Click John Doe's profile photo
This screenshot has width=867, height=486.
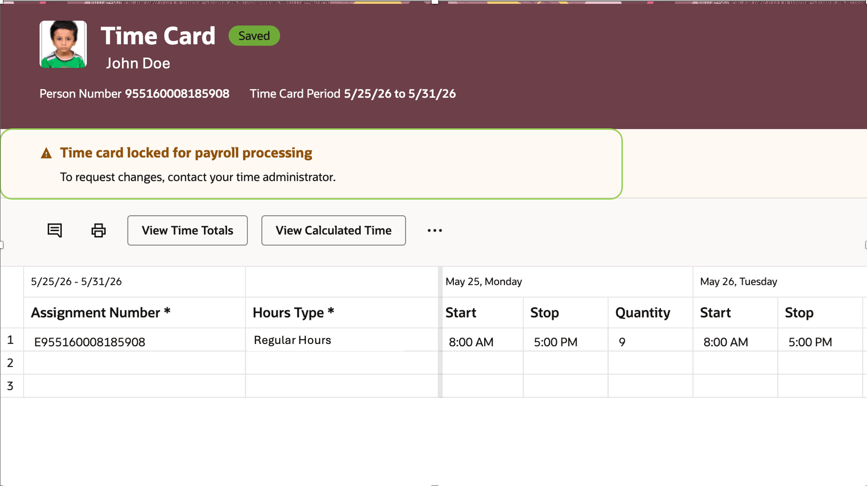pyautogui.click(x=63, y=44)
